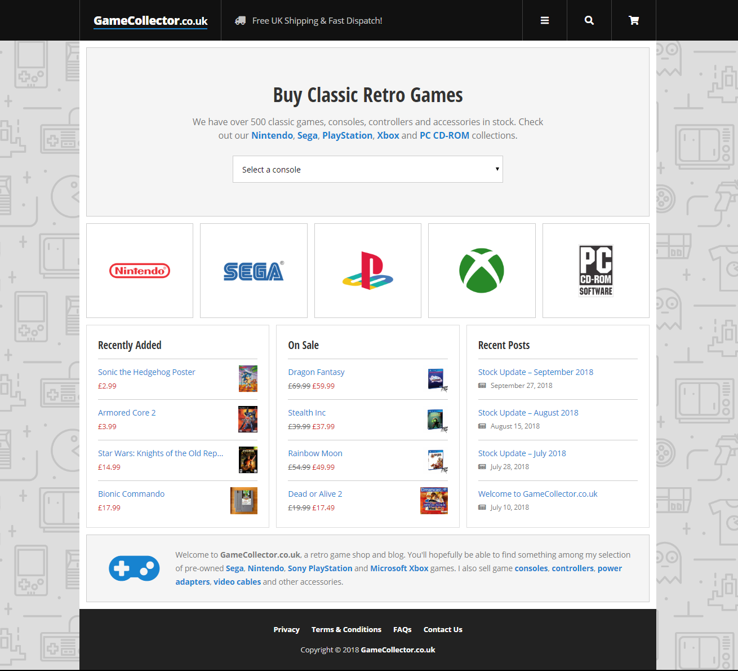
Task: Select the Nintendo logo tile
Action: click(x=140, y=271)
